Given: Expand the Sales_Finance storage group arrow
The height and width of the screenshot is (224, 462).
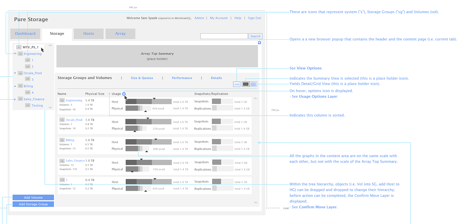Looking at the screenshot, I should [15, 99].
